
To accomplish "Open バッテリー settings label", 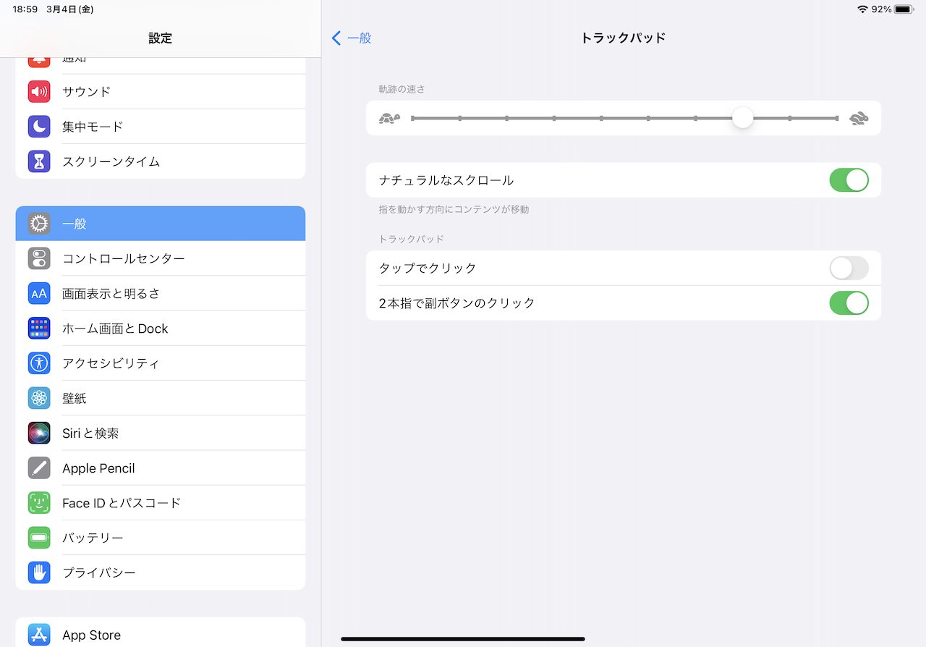I will [x=93, y=538].
